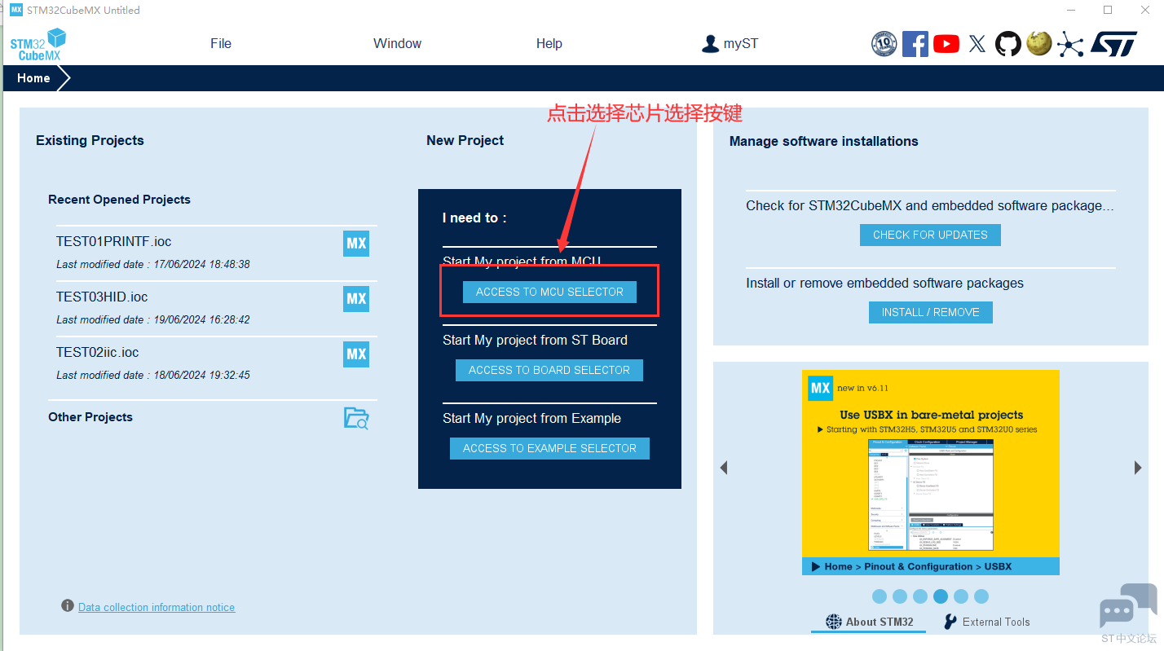Click the myST user profile icon
Image resolution: width=1164 pixels, height=651 pixels.
pos(710,44)
